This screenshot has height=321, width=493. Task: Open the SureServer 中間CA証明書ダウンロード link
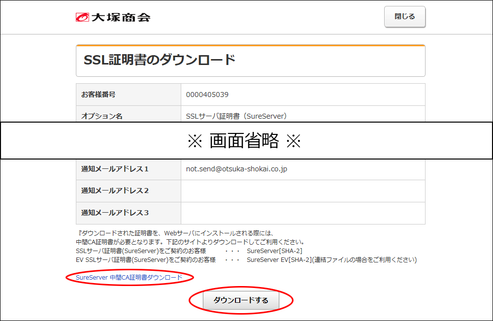coord(129,277)
